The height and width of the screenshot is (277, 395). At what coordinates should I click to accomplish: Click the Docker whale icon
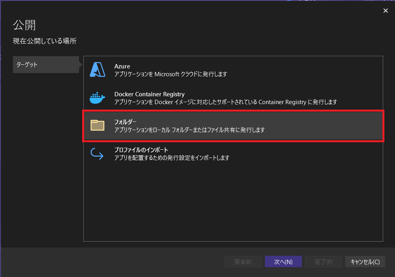97,97
